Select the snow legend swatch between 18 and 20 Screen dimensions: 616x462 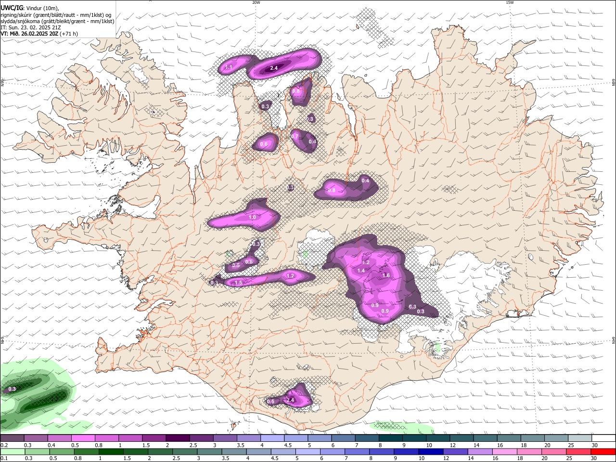(532, 438)
